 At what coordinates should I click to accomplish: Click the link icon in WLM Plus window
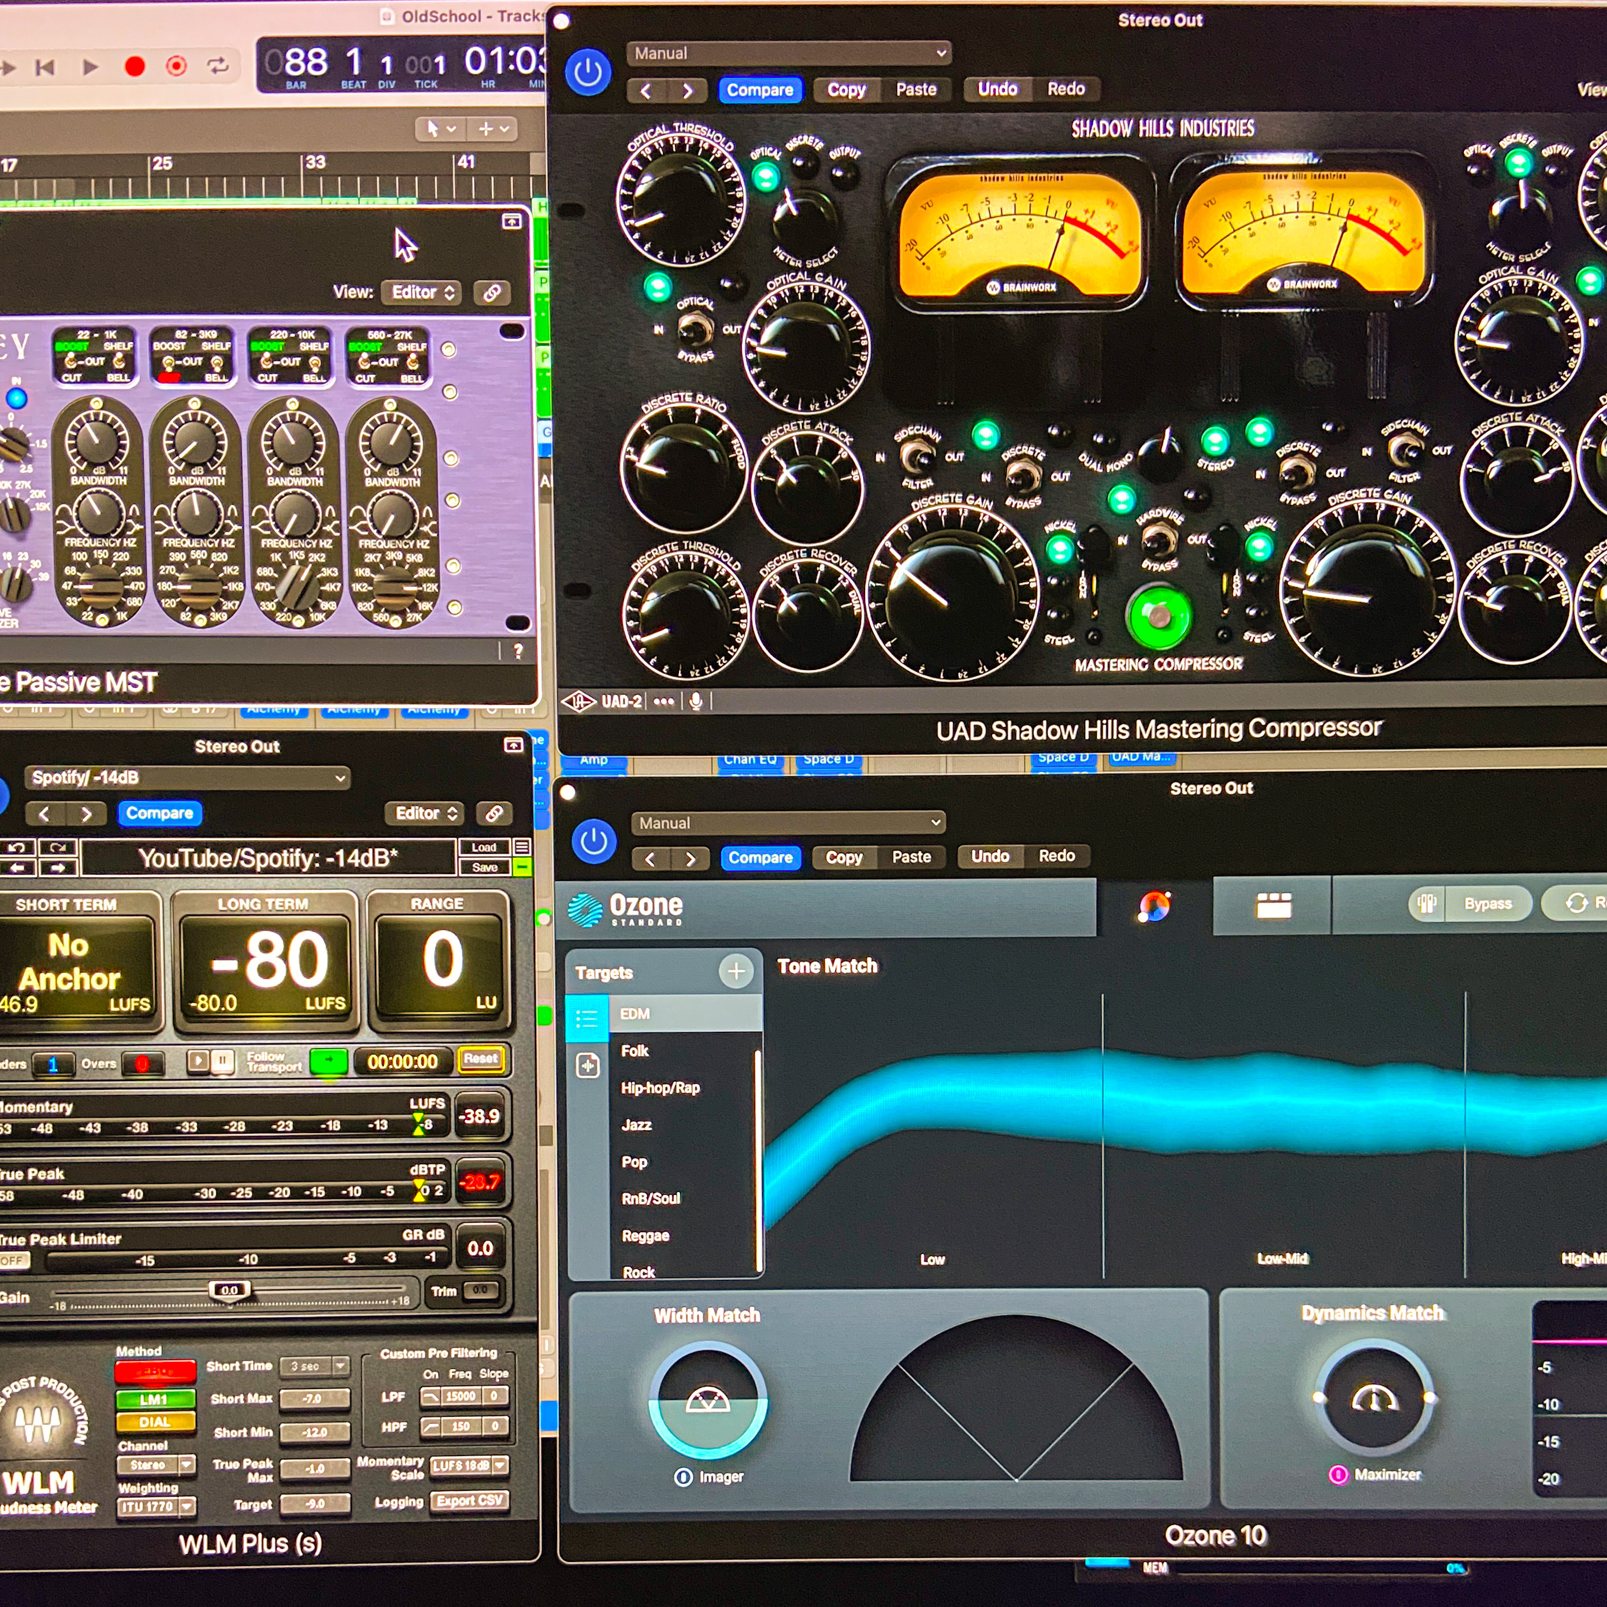(494, 814)
